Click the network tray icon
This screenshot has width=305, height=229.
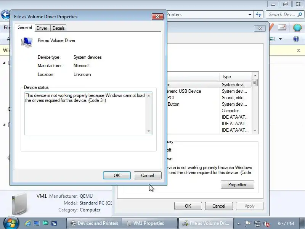[257, 224]
